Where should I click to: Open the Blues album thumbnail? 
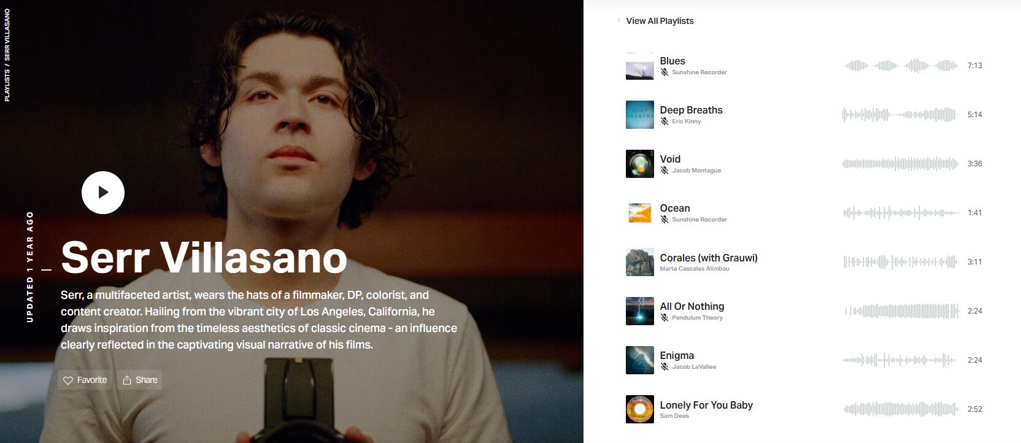[639, 66]
